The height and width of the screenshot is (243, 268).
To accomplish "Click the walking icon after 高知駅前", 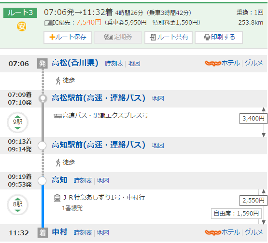I will click(58, 162).
